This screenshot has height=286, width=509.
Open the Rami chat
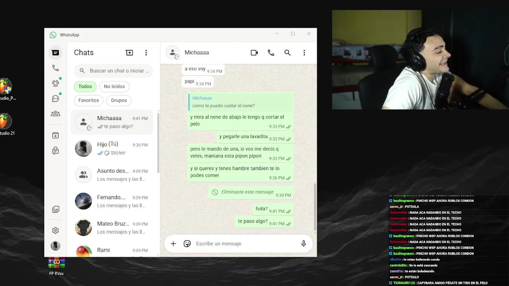click(x=112, y=250)
